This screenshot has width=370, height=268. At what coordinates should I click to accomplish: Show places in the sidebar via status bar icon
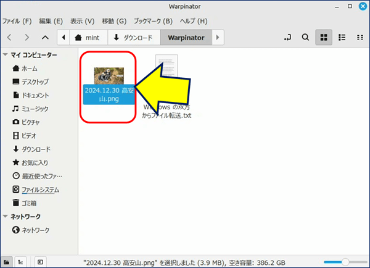pyautogui.click(x=6, y=262)
